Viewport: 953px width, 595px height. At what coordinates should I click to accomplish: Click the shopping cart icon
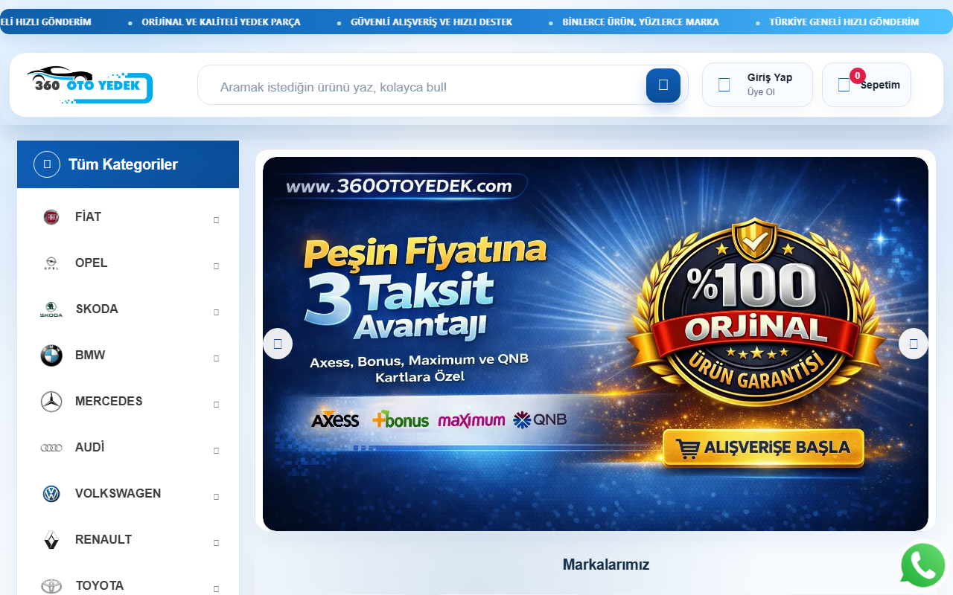click(x=844, y=85)
